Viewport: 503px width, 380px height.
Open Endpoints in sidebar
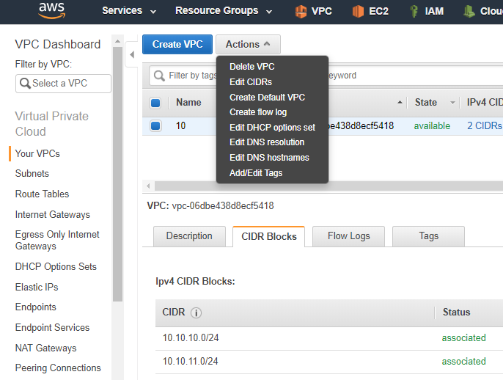click(x=36, y=307)
